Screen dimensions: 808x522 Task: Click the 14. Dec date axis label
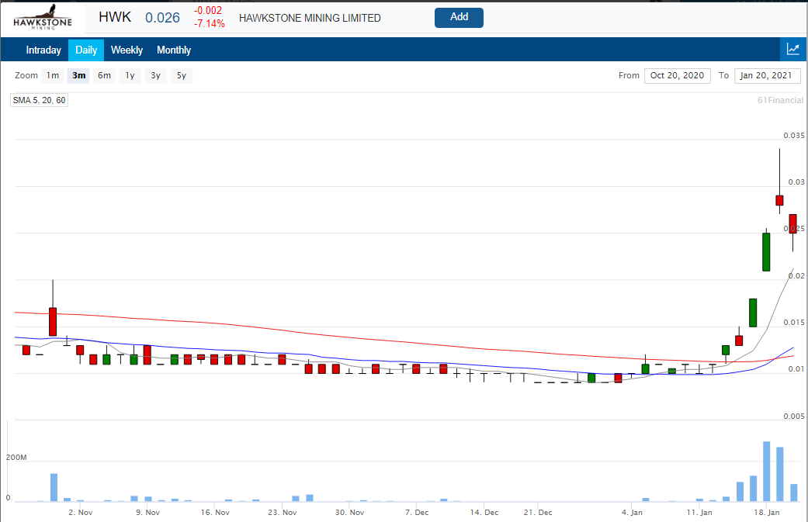pos(484,512)
